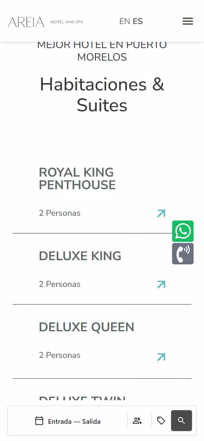Open Royal King Penthouse arrow

click(161, 213)
